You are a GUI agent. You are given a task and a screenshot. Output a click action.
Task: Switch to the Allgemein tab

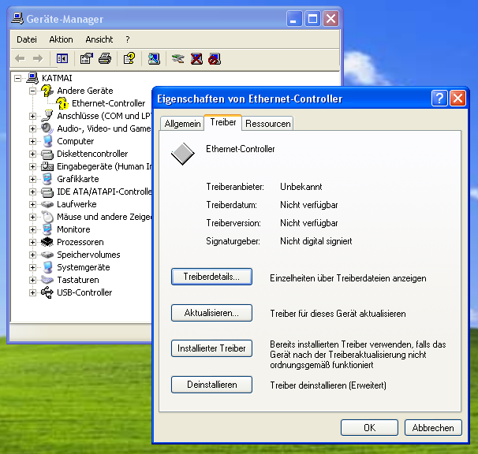coord(182,124)
